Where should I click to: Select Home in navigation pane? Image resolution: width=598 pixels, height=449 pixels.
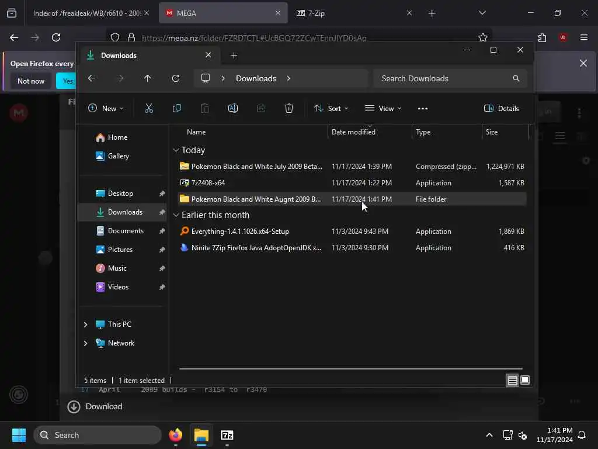123,137
